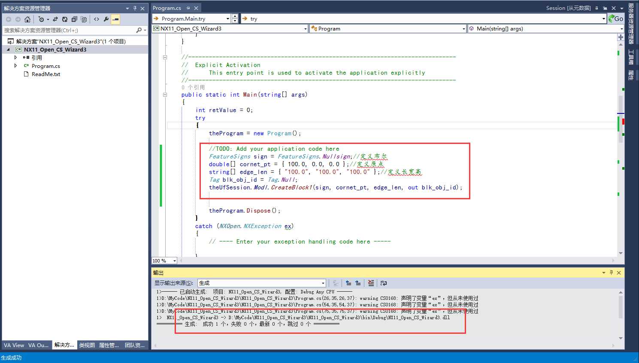The height and width of the screenshot is (363, 639).
Task: Switch to the 解决方... tab
Action: 64,345
